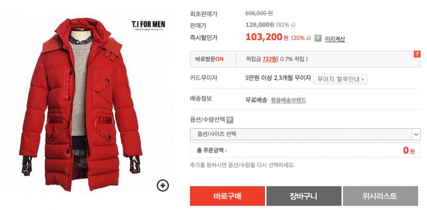Image resolution: width=427 pixels, height=210 pixels.
Task: Click the 총 주문금액 total field
Action: [x=305, y=150]
